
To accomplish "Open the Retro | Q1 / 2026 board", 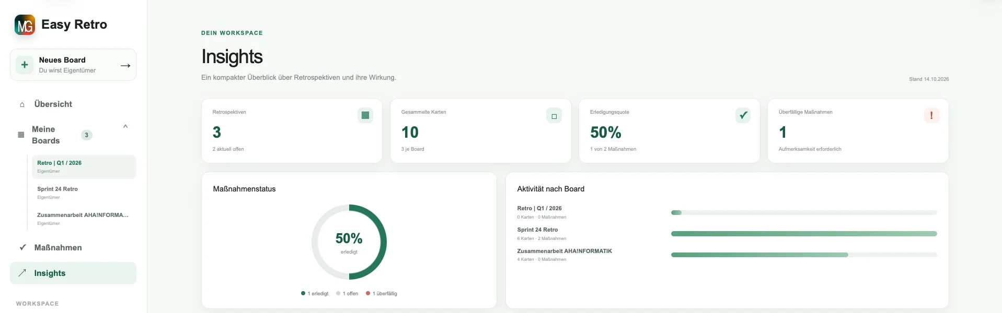I will point(84,166).
